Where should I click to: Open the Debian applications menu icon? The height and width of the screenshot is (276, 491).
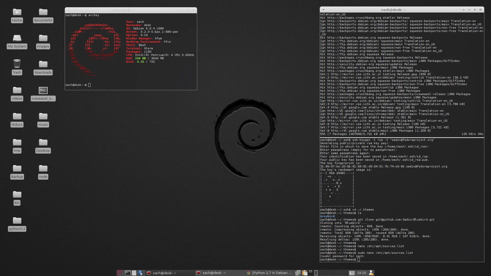pos(119,273)
